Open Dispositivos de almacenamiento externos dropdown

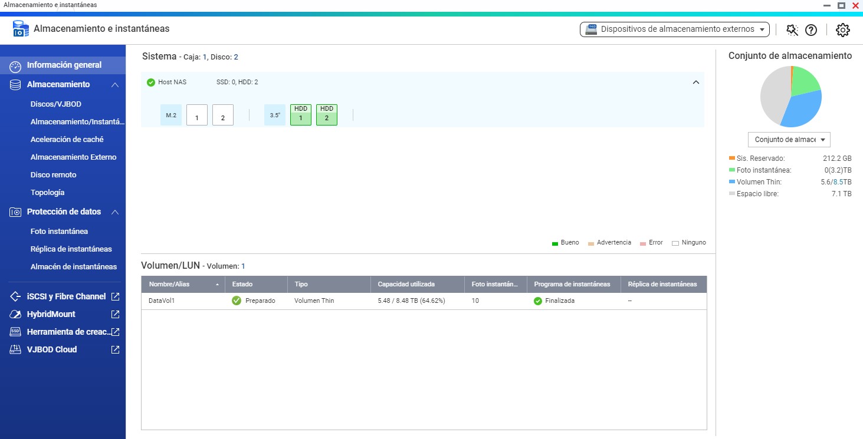point(675,29)
